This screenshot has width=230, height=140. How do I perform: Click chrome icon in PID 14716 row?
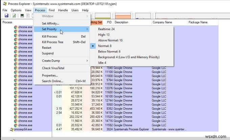click(16, 121)
